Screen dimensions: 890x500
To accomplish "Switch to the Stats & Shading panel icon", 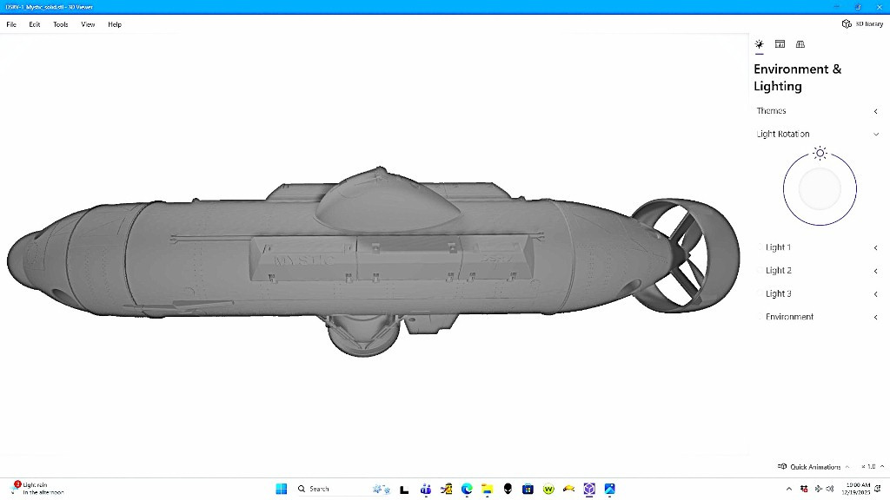I will tap(780, 44).
